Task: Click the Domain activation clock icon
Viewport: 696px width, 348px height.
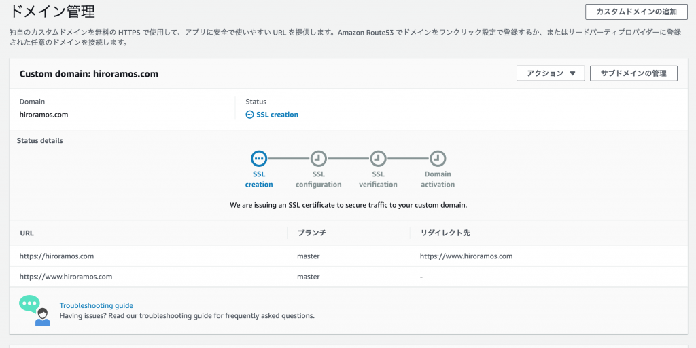Action: (x=438, y=158)
